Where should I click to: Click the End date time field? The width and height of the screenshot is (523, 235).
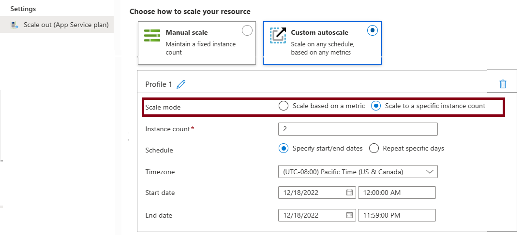click(397, 215)
